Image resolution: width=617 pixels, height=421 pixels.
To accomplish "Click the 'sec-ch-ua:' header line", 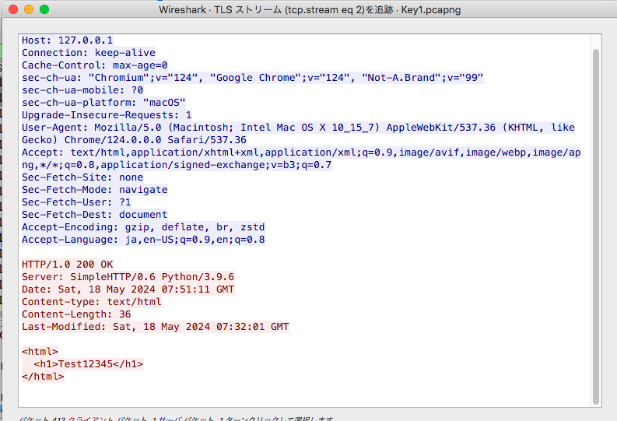I will tap(253, 78).
